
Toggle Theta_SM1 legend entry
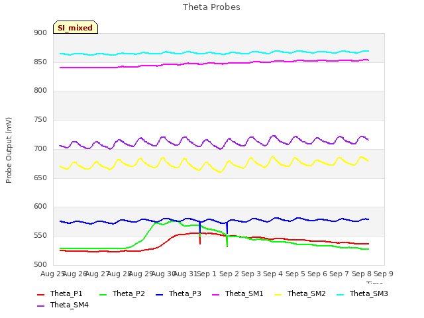tap(238, 293)
